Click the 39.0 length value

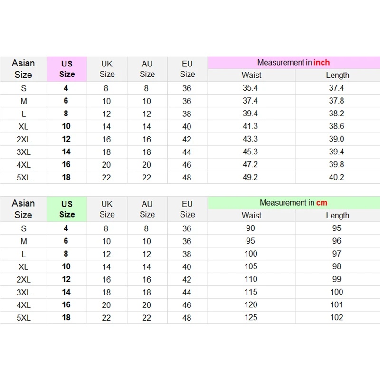pyautogui.click(x=336, y=139)
